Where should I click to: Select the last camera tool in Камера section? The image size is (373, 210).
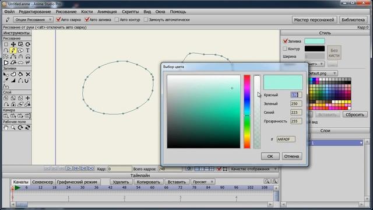[x=27, y=116]
